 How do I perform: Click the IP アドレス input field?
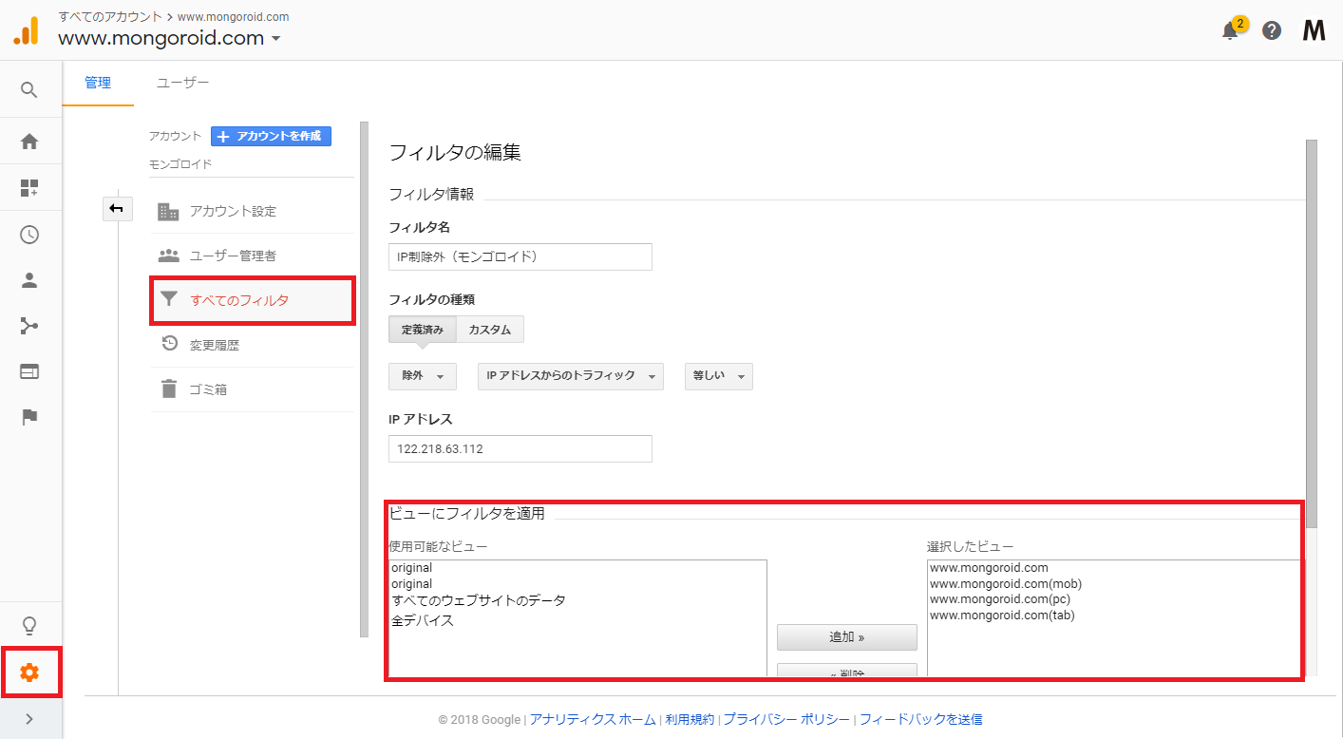[520, 448]
